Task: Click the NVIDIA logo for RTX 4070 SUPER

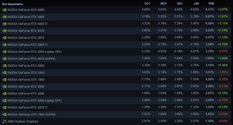Action: 4,59
